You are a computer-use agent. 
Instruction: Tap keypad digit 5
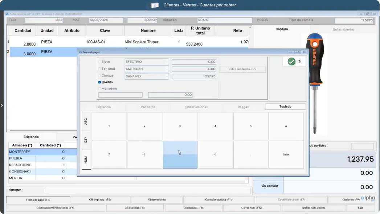(x=250, y=126)
